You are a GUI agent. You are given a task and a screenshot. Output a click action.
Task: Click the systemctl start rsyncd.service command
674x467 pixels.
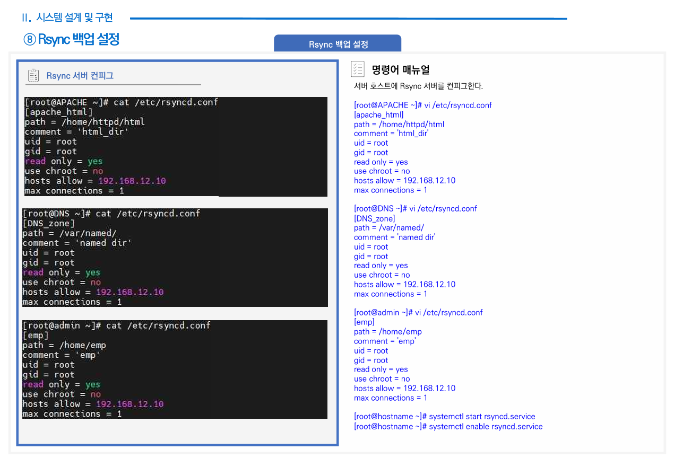tap(444, 417)
